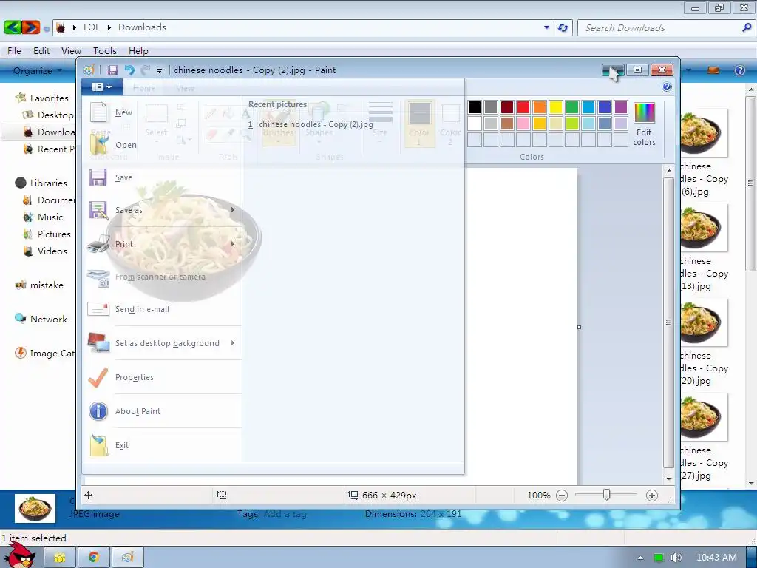
Task: Click the Undo arrow in Paint's title bar
Action: [x=129, y=70]
